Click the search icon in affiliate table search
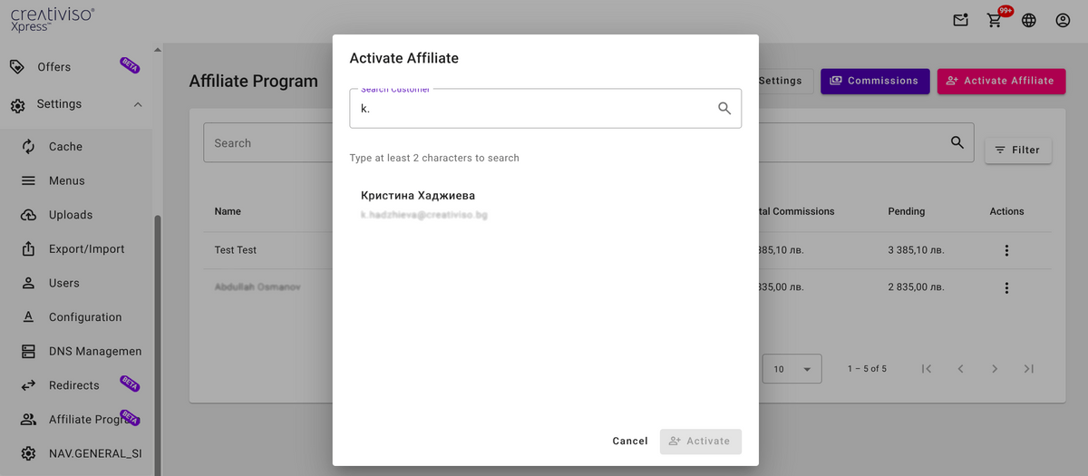The height and width of the screenshot is (476, 1088). (957, 142)
